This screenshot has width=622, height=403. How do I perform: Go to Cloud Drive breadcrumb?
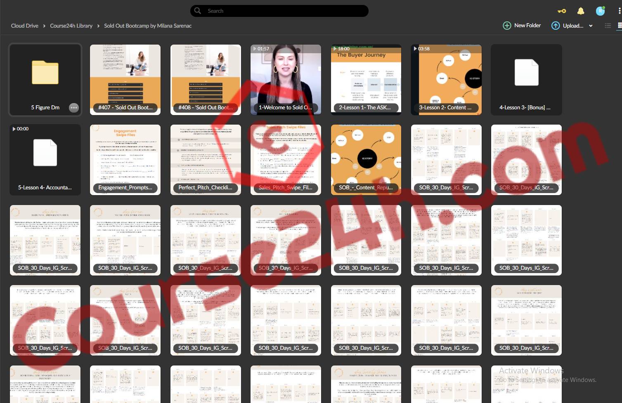[25, 26]
